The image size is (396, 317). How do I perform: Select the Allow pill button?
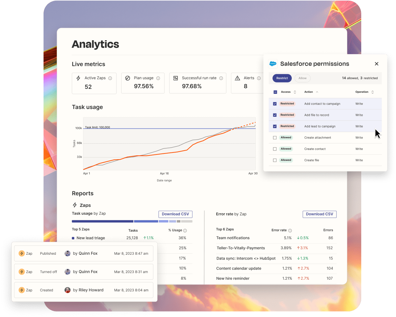(302, 78)
